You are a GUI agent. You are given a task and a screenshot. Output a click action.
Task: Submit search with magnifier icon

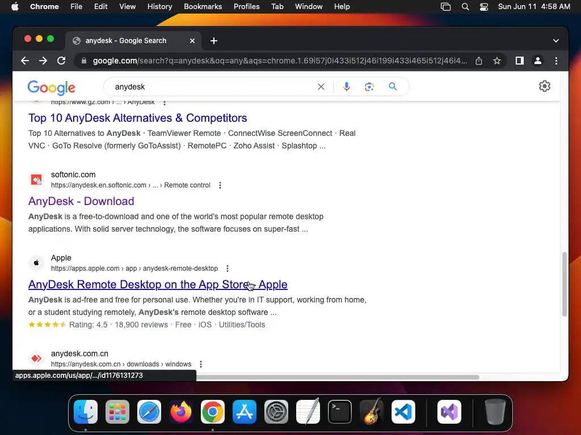pos(393,87)
